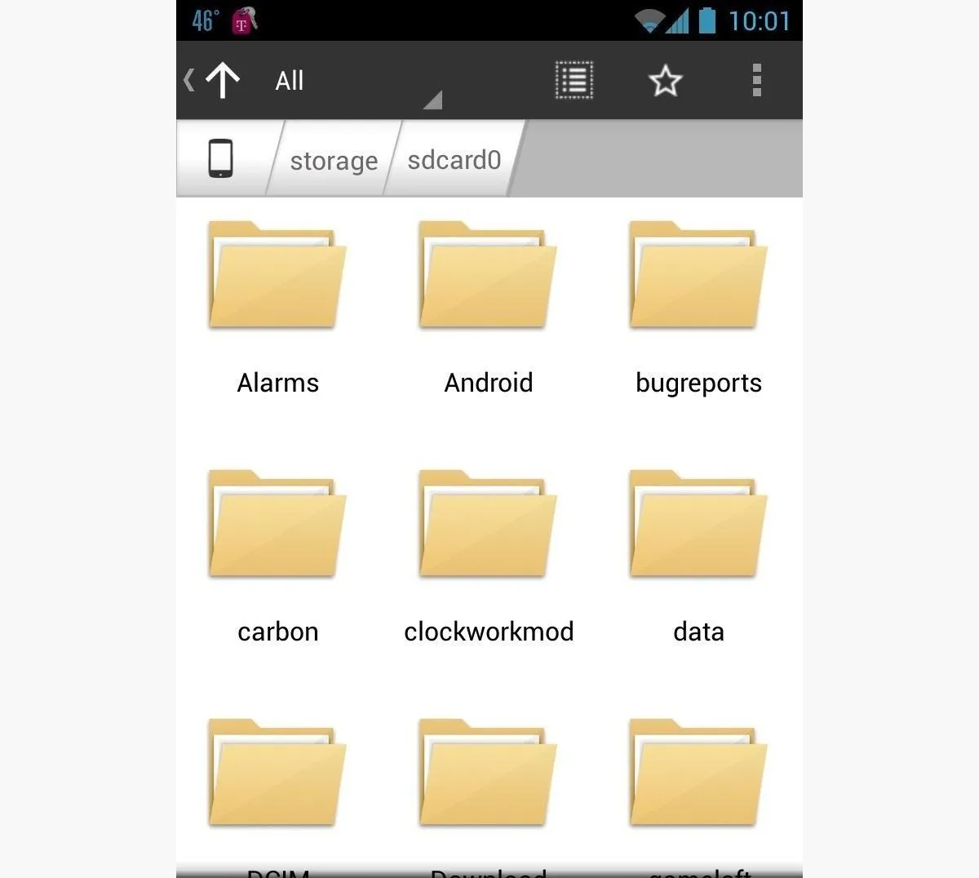Open the Alarms folder icon
The height and width of the screenshot is (878, 979).
tap(277, 275)
